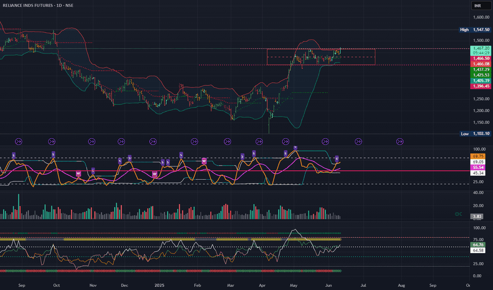Select event marker above the Feb label

(x=194, y=142)
